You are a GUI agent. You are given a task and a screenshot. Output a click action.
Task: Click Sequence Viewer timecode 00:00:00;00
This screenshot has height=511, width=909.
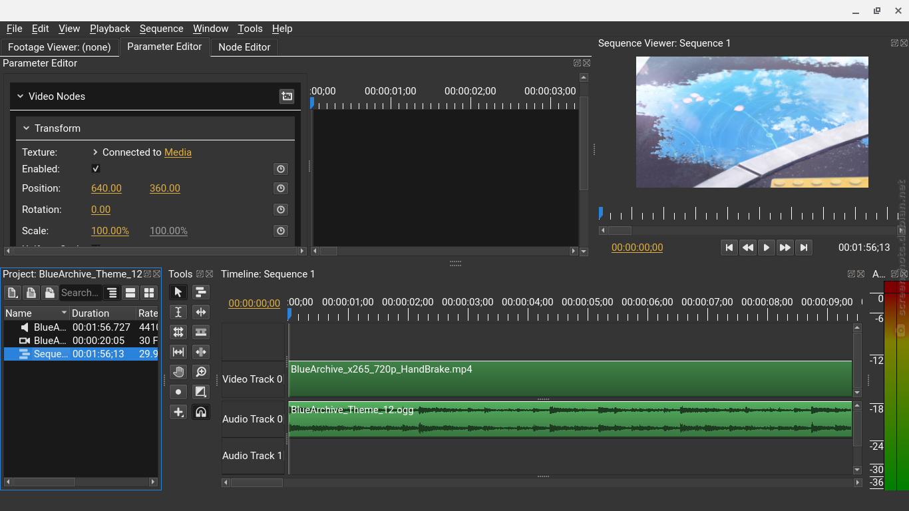(637, 248)
